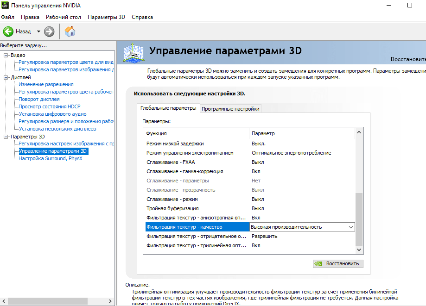Open Изменение разрешения in the task tree
Screen dimensions: 426x306
[46, 84]
